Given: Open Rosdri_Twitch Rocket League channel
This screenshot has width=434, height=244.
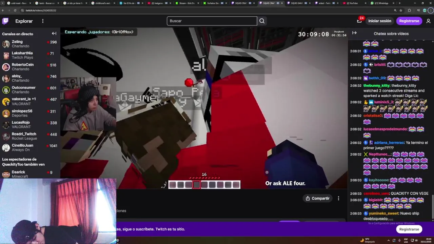Looking at the screenshot, I should point(30,136).
